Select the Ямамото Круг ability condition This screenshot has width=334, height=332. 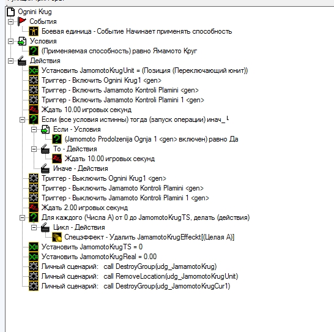point(119,51)
